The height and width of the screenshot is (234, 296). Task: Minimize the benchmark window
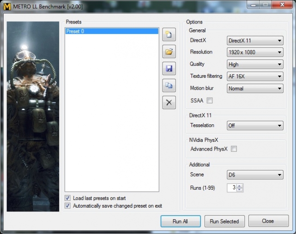254,5
